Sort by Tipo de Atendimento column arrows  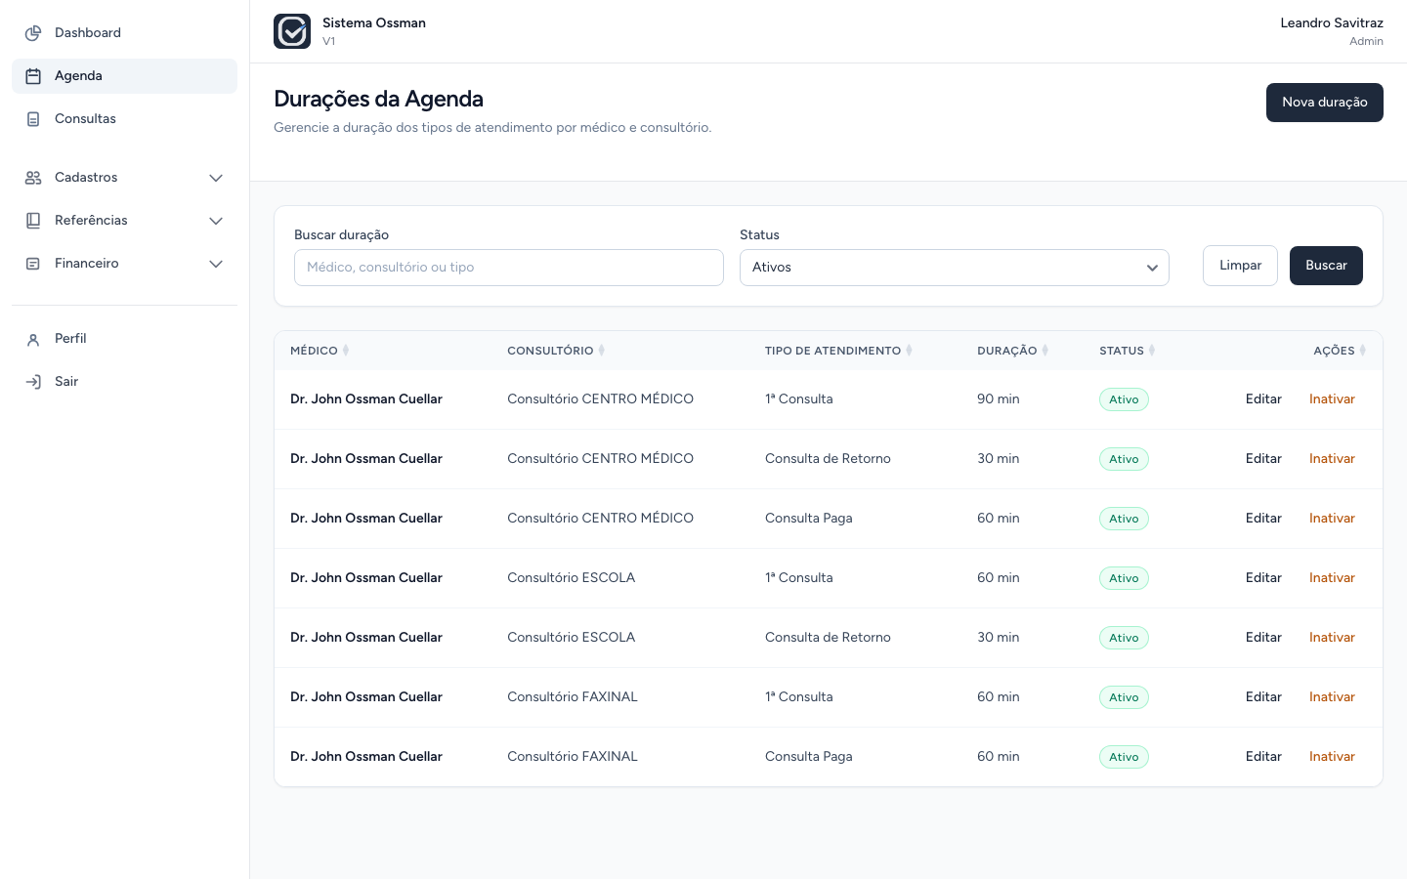click(x=910, y=351)
